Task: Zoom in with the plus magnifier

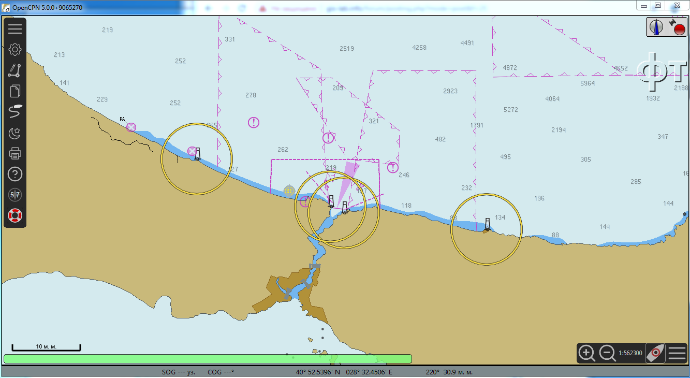Action: pos(586,353)
